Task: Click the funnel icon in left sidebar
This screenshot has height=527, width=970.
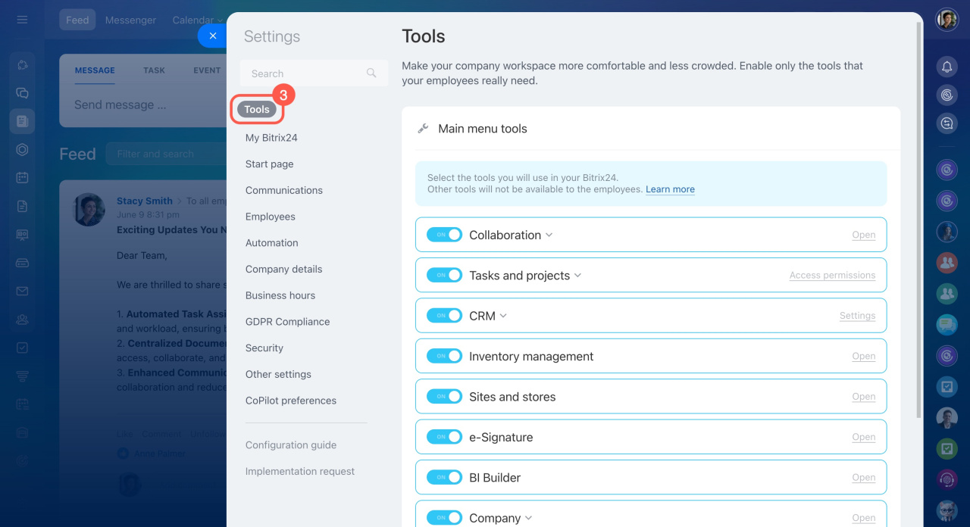Action: [x=22, y=376]
